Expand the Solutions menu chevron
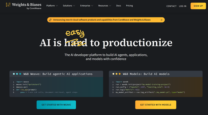Viewport: 208px width, 115px height. pyautogui.click(x=74, y=6)
